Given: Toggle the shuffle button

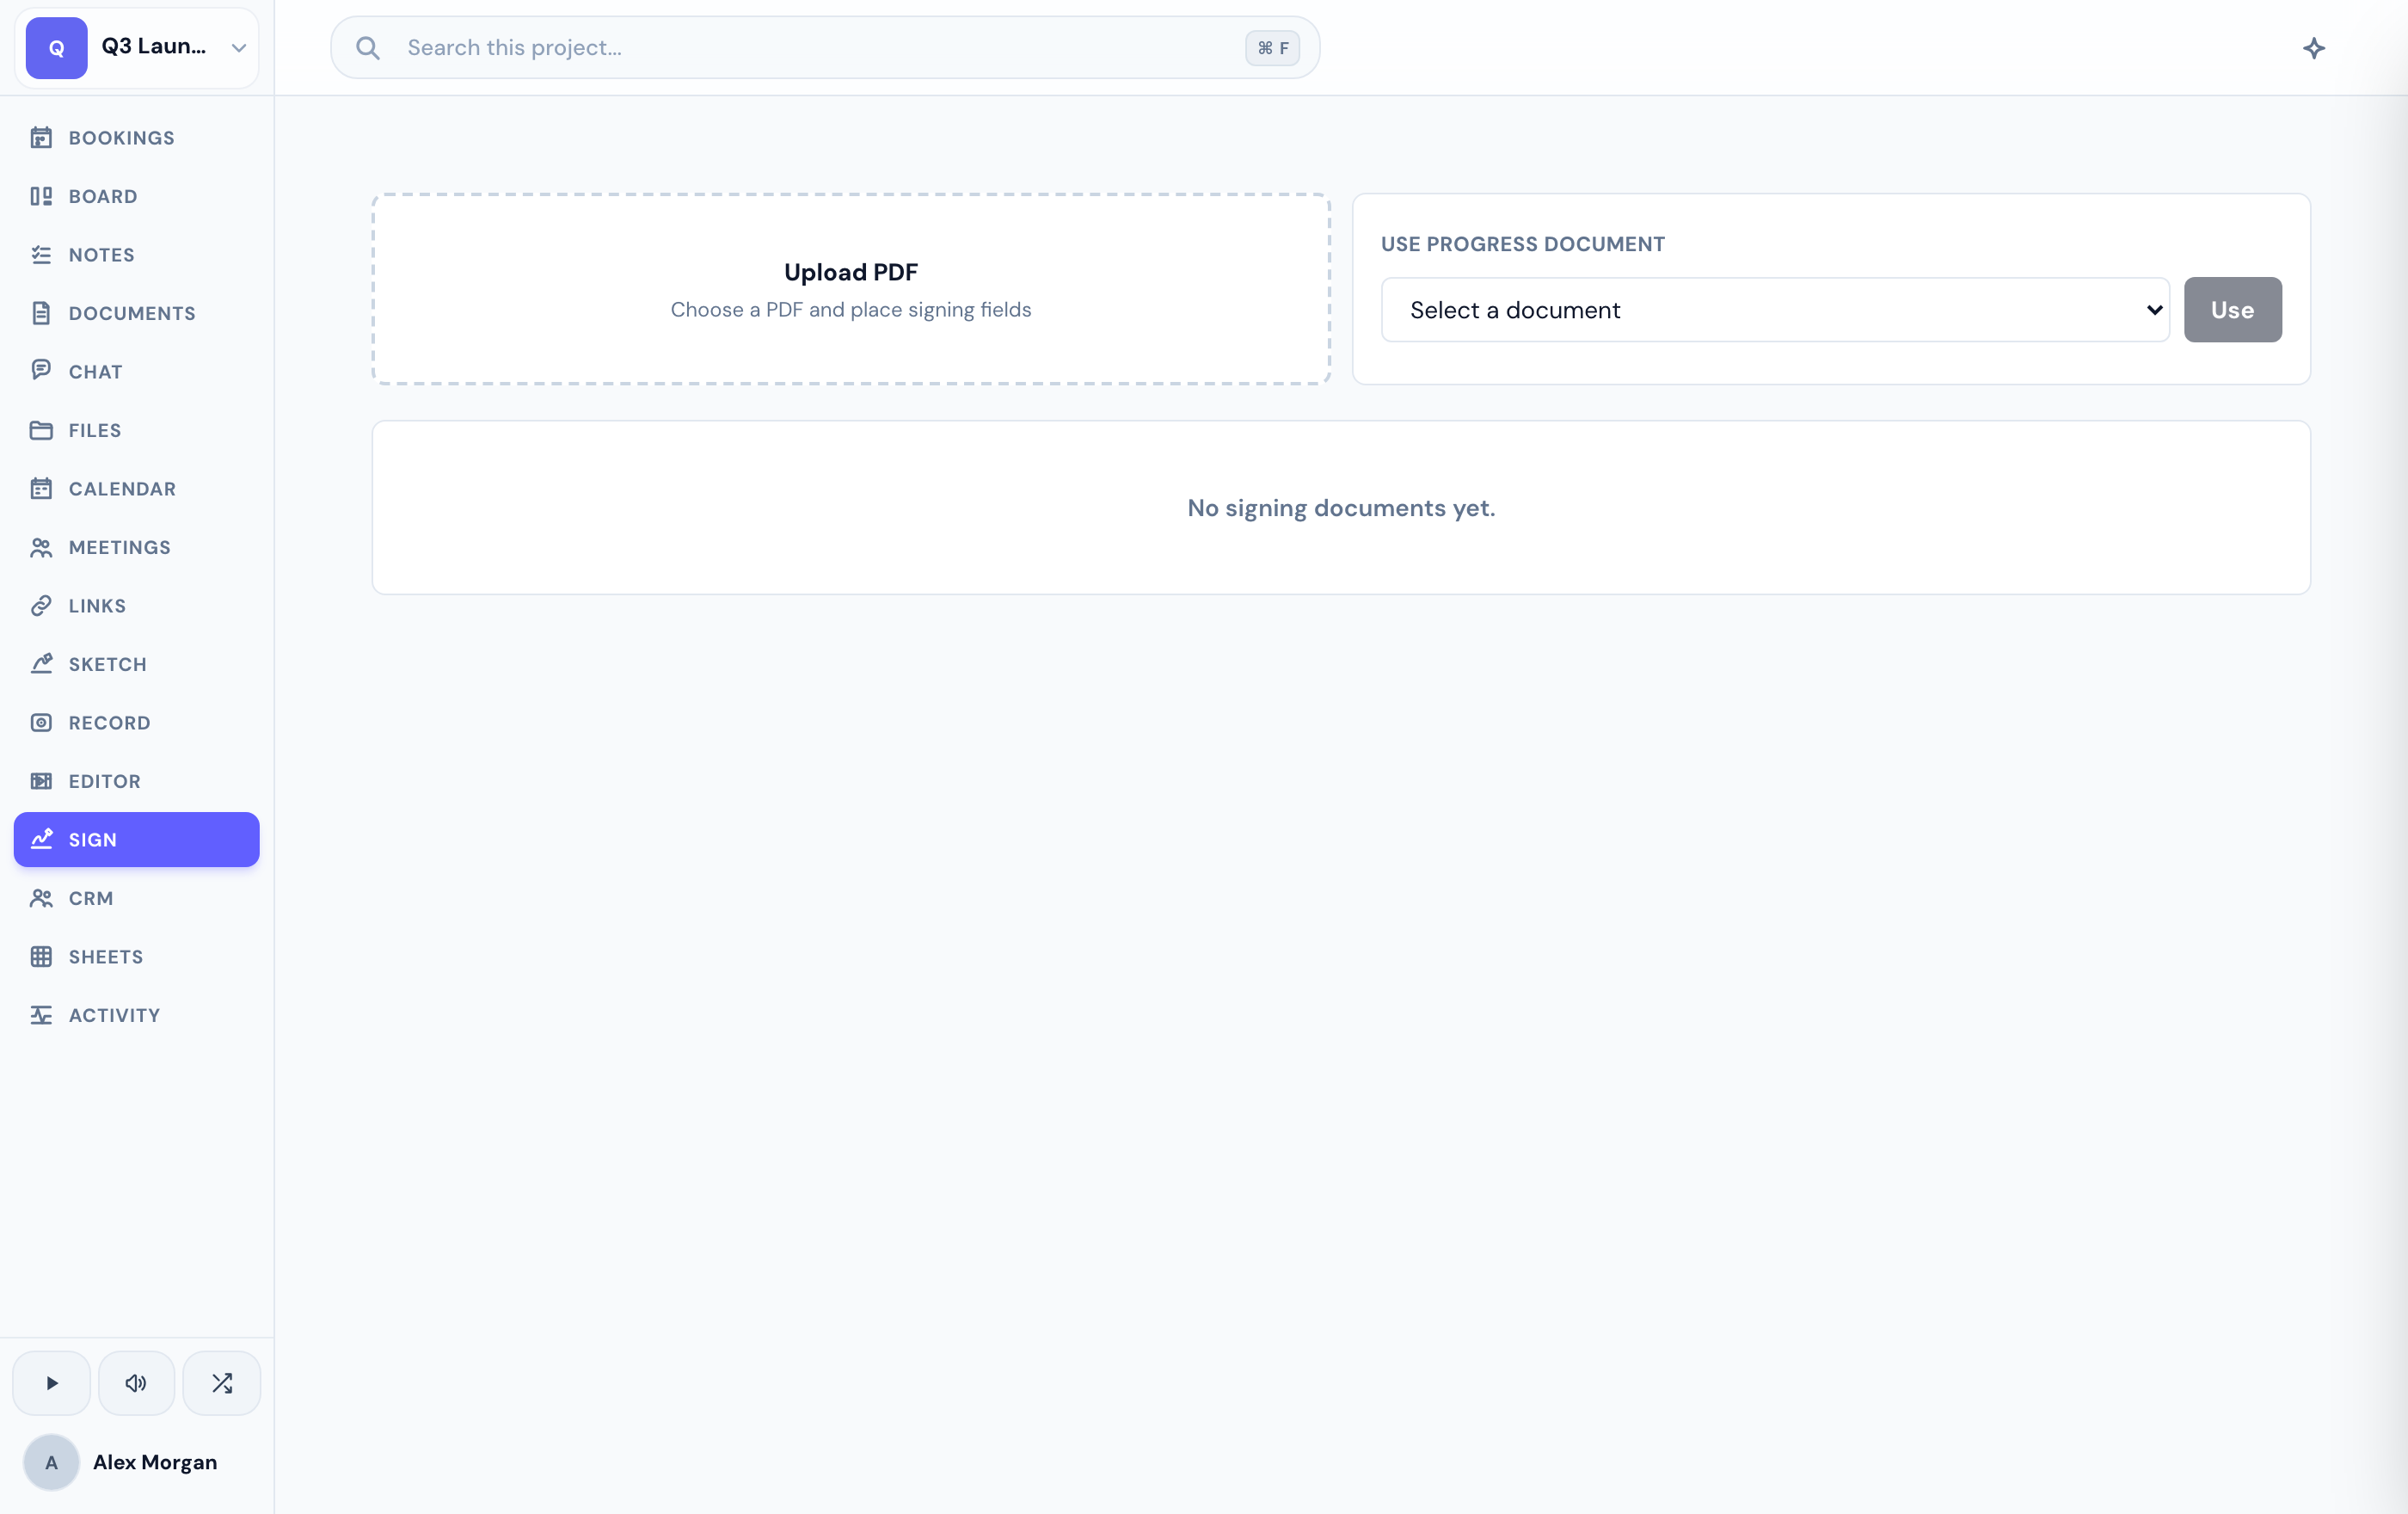Looking at the screenshot, I should (x=222, y=1383).
